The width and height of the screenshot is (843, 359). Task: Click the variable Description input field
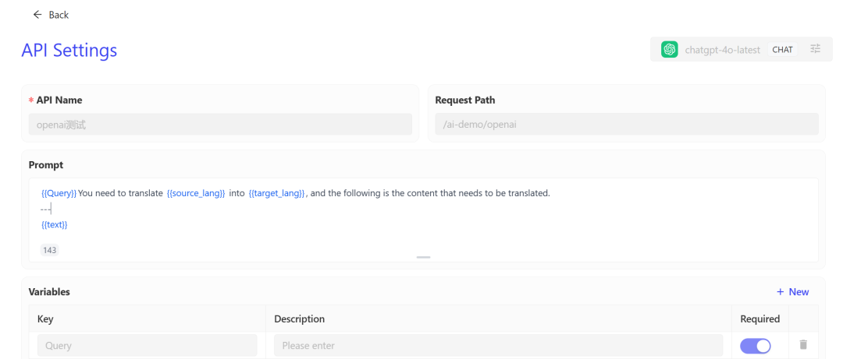(x=498, y=345)
